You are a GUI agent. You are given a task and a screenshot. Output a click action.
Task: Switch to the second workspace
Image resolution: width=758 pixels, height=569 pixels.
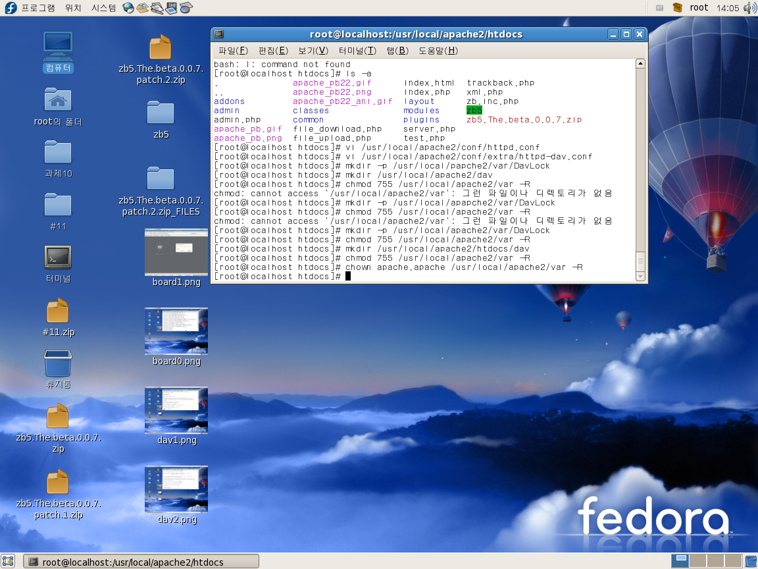coord(697,561)
